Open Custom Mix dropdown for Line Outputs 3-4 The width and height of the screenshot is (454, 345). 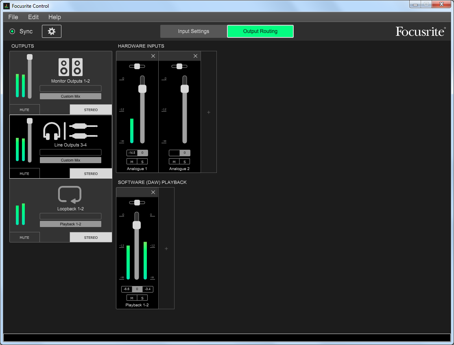(x=70, y=160)
